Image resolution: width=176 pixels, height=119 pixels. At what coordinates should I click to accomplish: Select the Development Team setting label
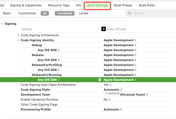point(35,95)
